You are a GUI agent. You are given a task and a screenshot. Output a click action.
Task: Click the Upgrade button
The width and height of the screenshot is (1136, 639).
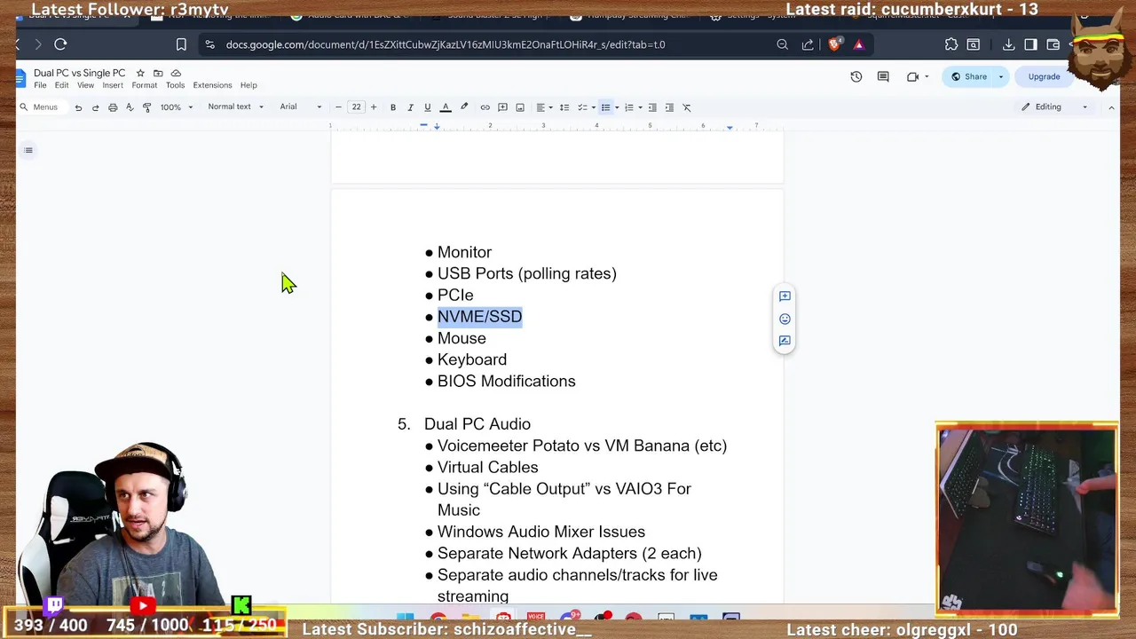pos(1044,76)
